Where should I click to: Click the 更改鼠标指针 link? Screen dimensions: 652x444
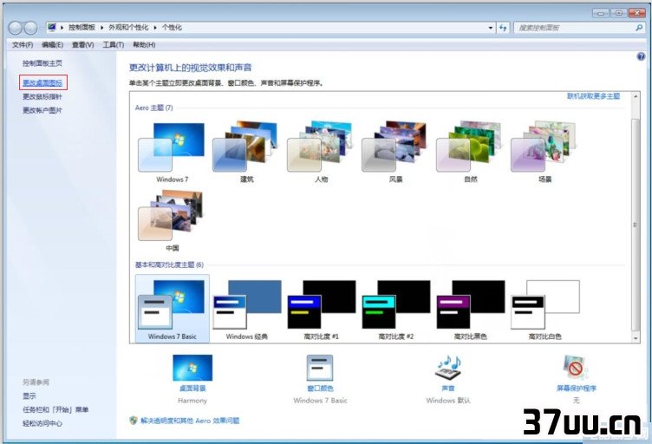coord(42,96)
